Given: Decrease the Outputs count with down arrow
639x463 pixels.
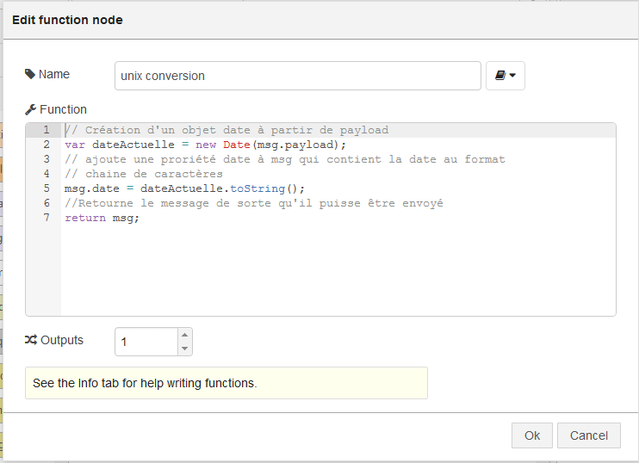Looking at the screenshot, I should point(184,349).
